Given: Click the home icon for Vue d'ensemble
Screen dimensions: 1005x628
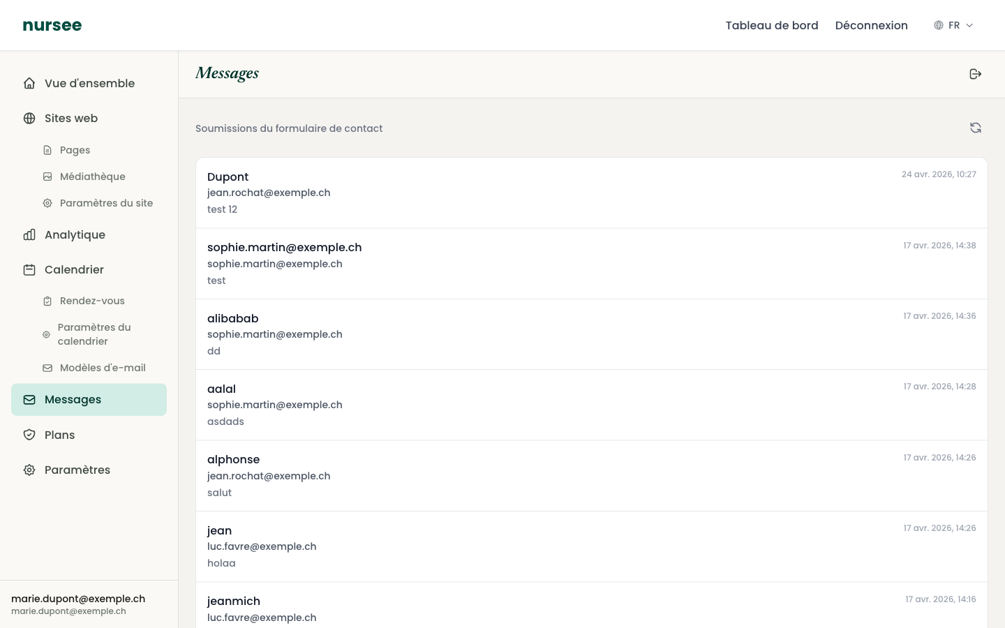Looking at the screenshot, I should tap(29, 83).
